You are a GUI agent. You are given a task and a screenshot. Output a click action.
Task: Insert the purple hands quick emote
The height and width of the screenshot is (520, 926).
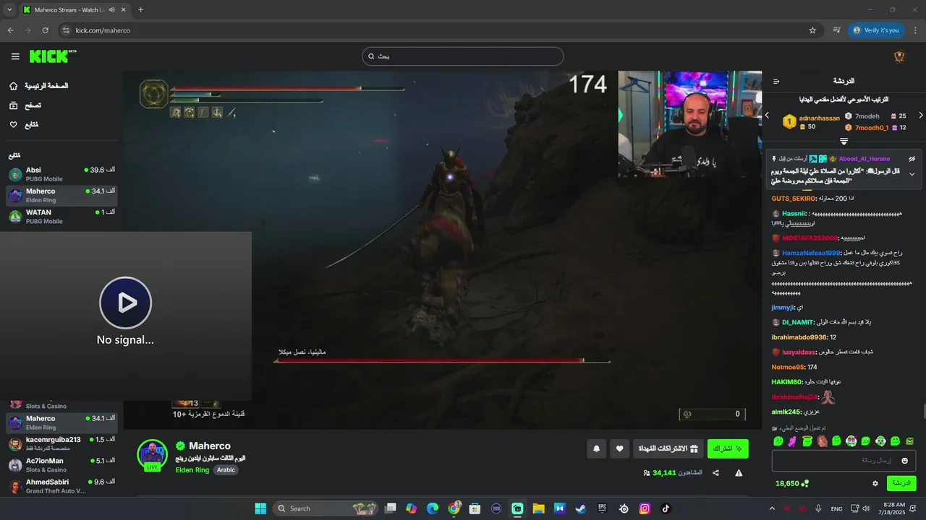tap(793, 441)
